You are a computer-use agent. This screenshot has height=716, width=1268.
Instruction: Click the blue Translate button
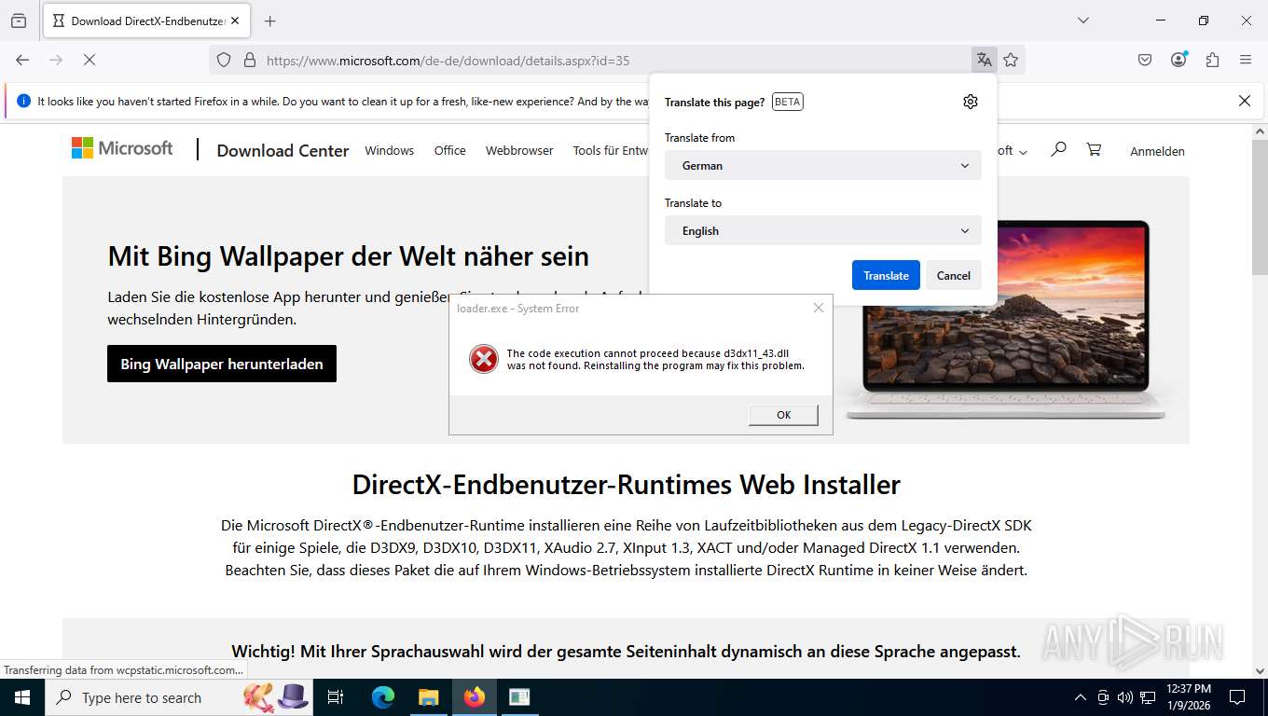(x=886, y=275)
